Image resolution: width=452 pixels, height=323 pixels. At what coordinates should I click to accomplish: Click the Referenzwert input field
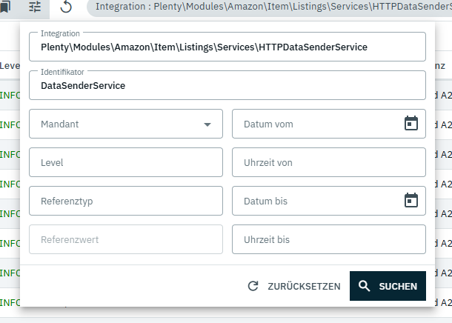tap(125, 239)
